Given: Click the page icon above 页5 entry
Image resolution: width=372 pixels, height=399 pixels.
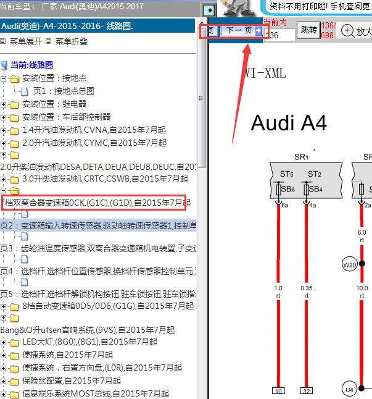Looking at the screenshot, I should pos(25,282).
